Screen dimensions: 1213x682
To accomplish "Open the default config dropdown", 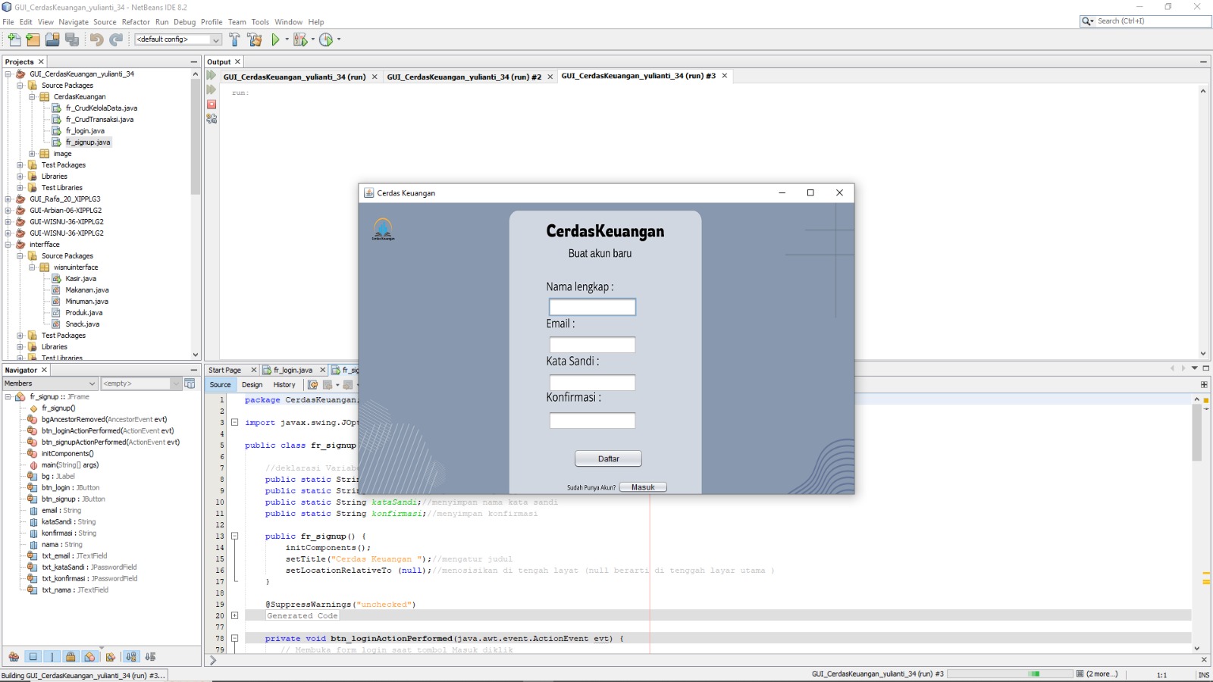I will (x=215, y=39).
